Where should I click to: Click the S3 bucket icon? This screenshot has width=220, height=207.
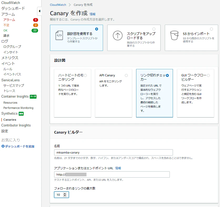[x=174, y=35]
